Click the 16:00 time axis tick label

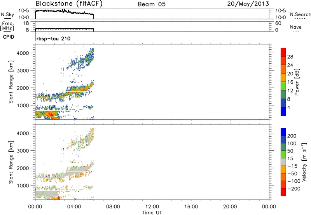[191, 207]
